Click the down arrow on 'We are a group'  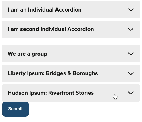(x=131, y=54)
